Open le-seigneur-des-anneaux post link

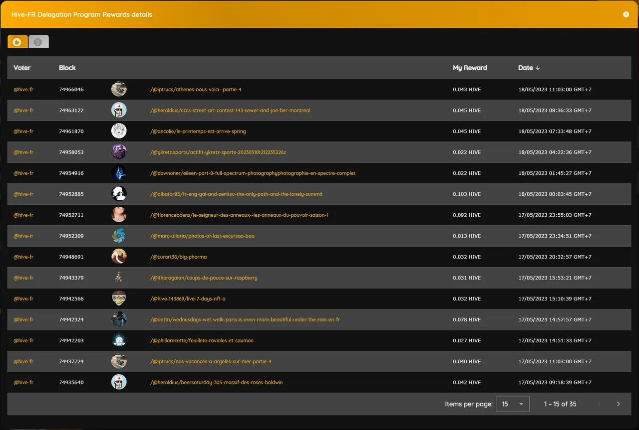tap(239, 215)
